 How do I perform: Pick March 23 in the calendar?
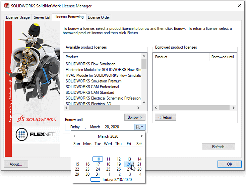pyautogui.click(x=87, y=169)
